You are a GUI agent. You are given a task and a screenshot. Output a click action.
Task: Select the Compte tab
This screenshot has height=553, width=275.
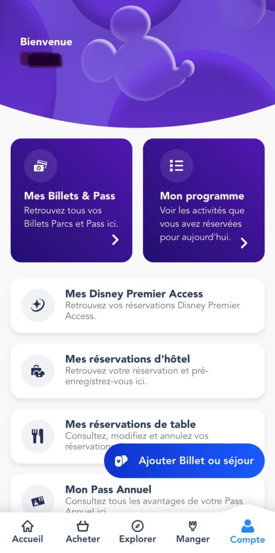247,531
